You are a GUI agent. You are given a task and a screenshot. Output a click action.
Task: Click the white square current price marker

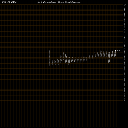[116, 50]
